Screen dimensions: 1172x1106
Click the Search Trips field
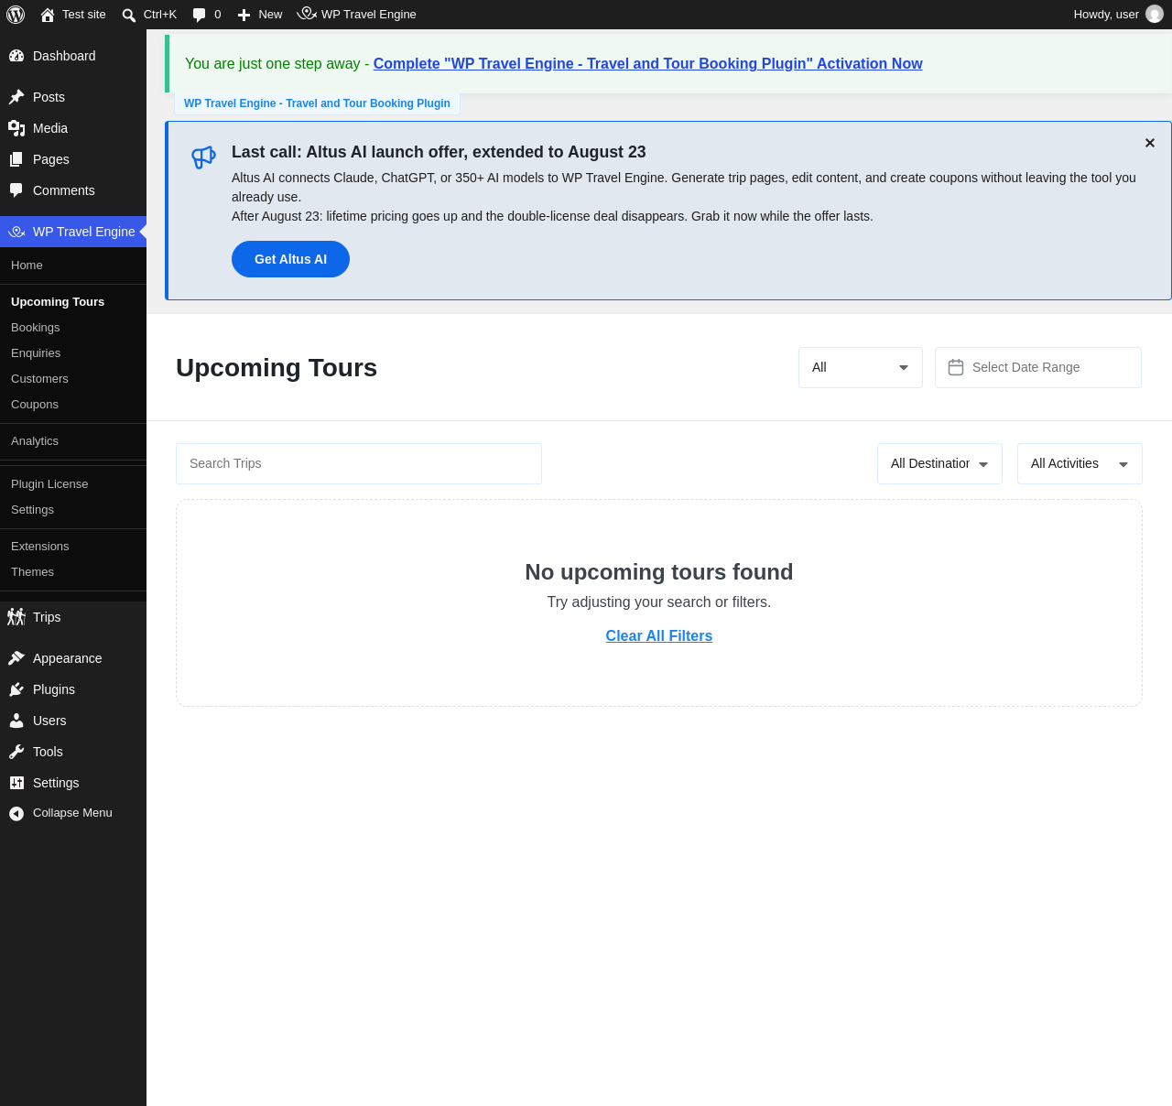pyautogui.click(x=359, y=463)
